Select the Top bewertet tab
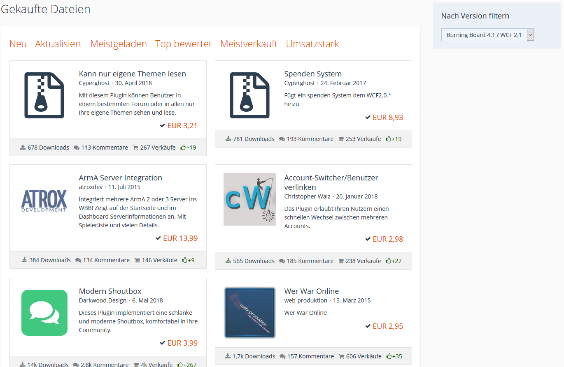Image resolution: width=564 pixels, height=367 pixels. click(183, 44)
